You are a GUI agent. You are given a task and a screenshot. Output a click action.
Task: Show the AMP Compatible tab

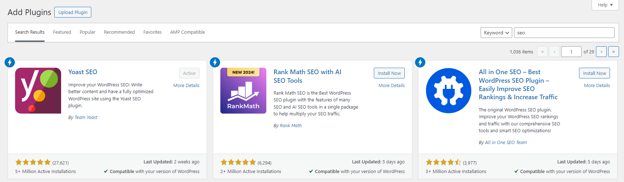coord(188,32)
